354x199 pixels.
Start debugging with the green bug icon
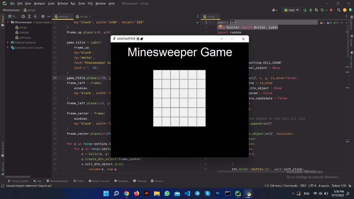(x=311, y=10)
